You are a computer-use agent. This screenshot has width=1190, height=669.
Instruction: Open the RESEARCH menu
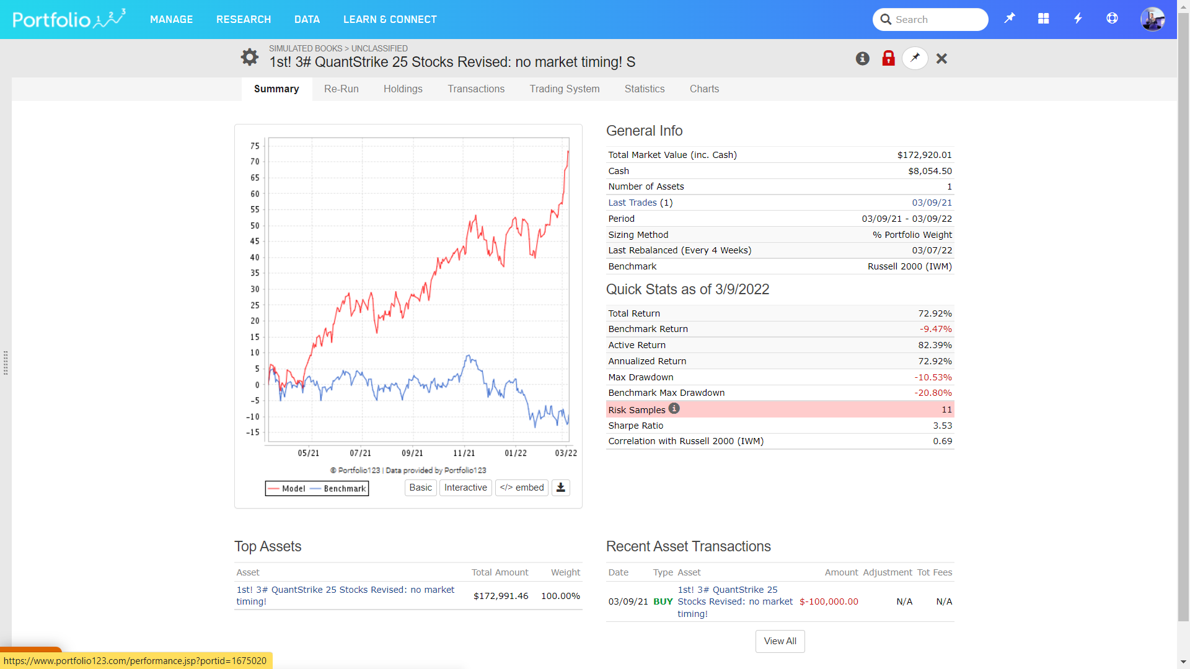[x=244, y=19]
